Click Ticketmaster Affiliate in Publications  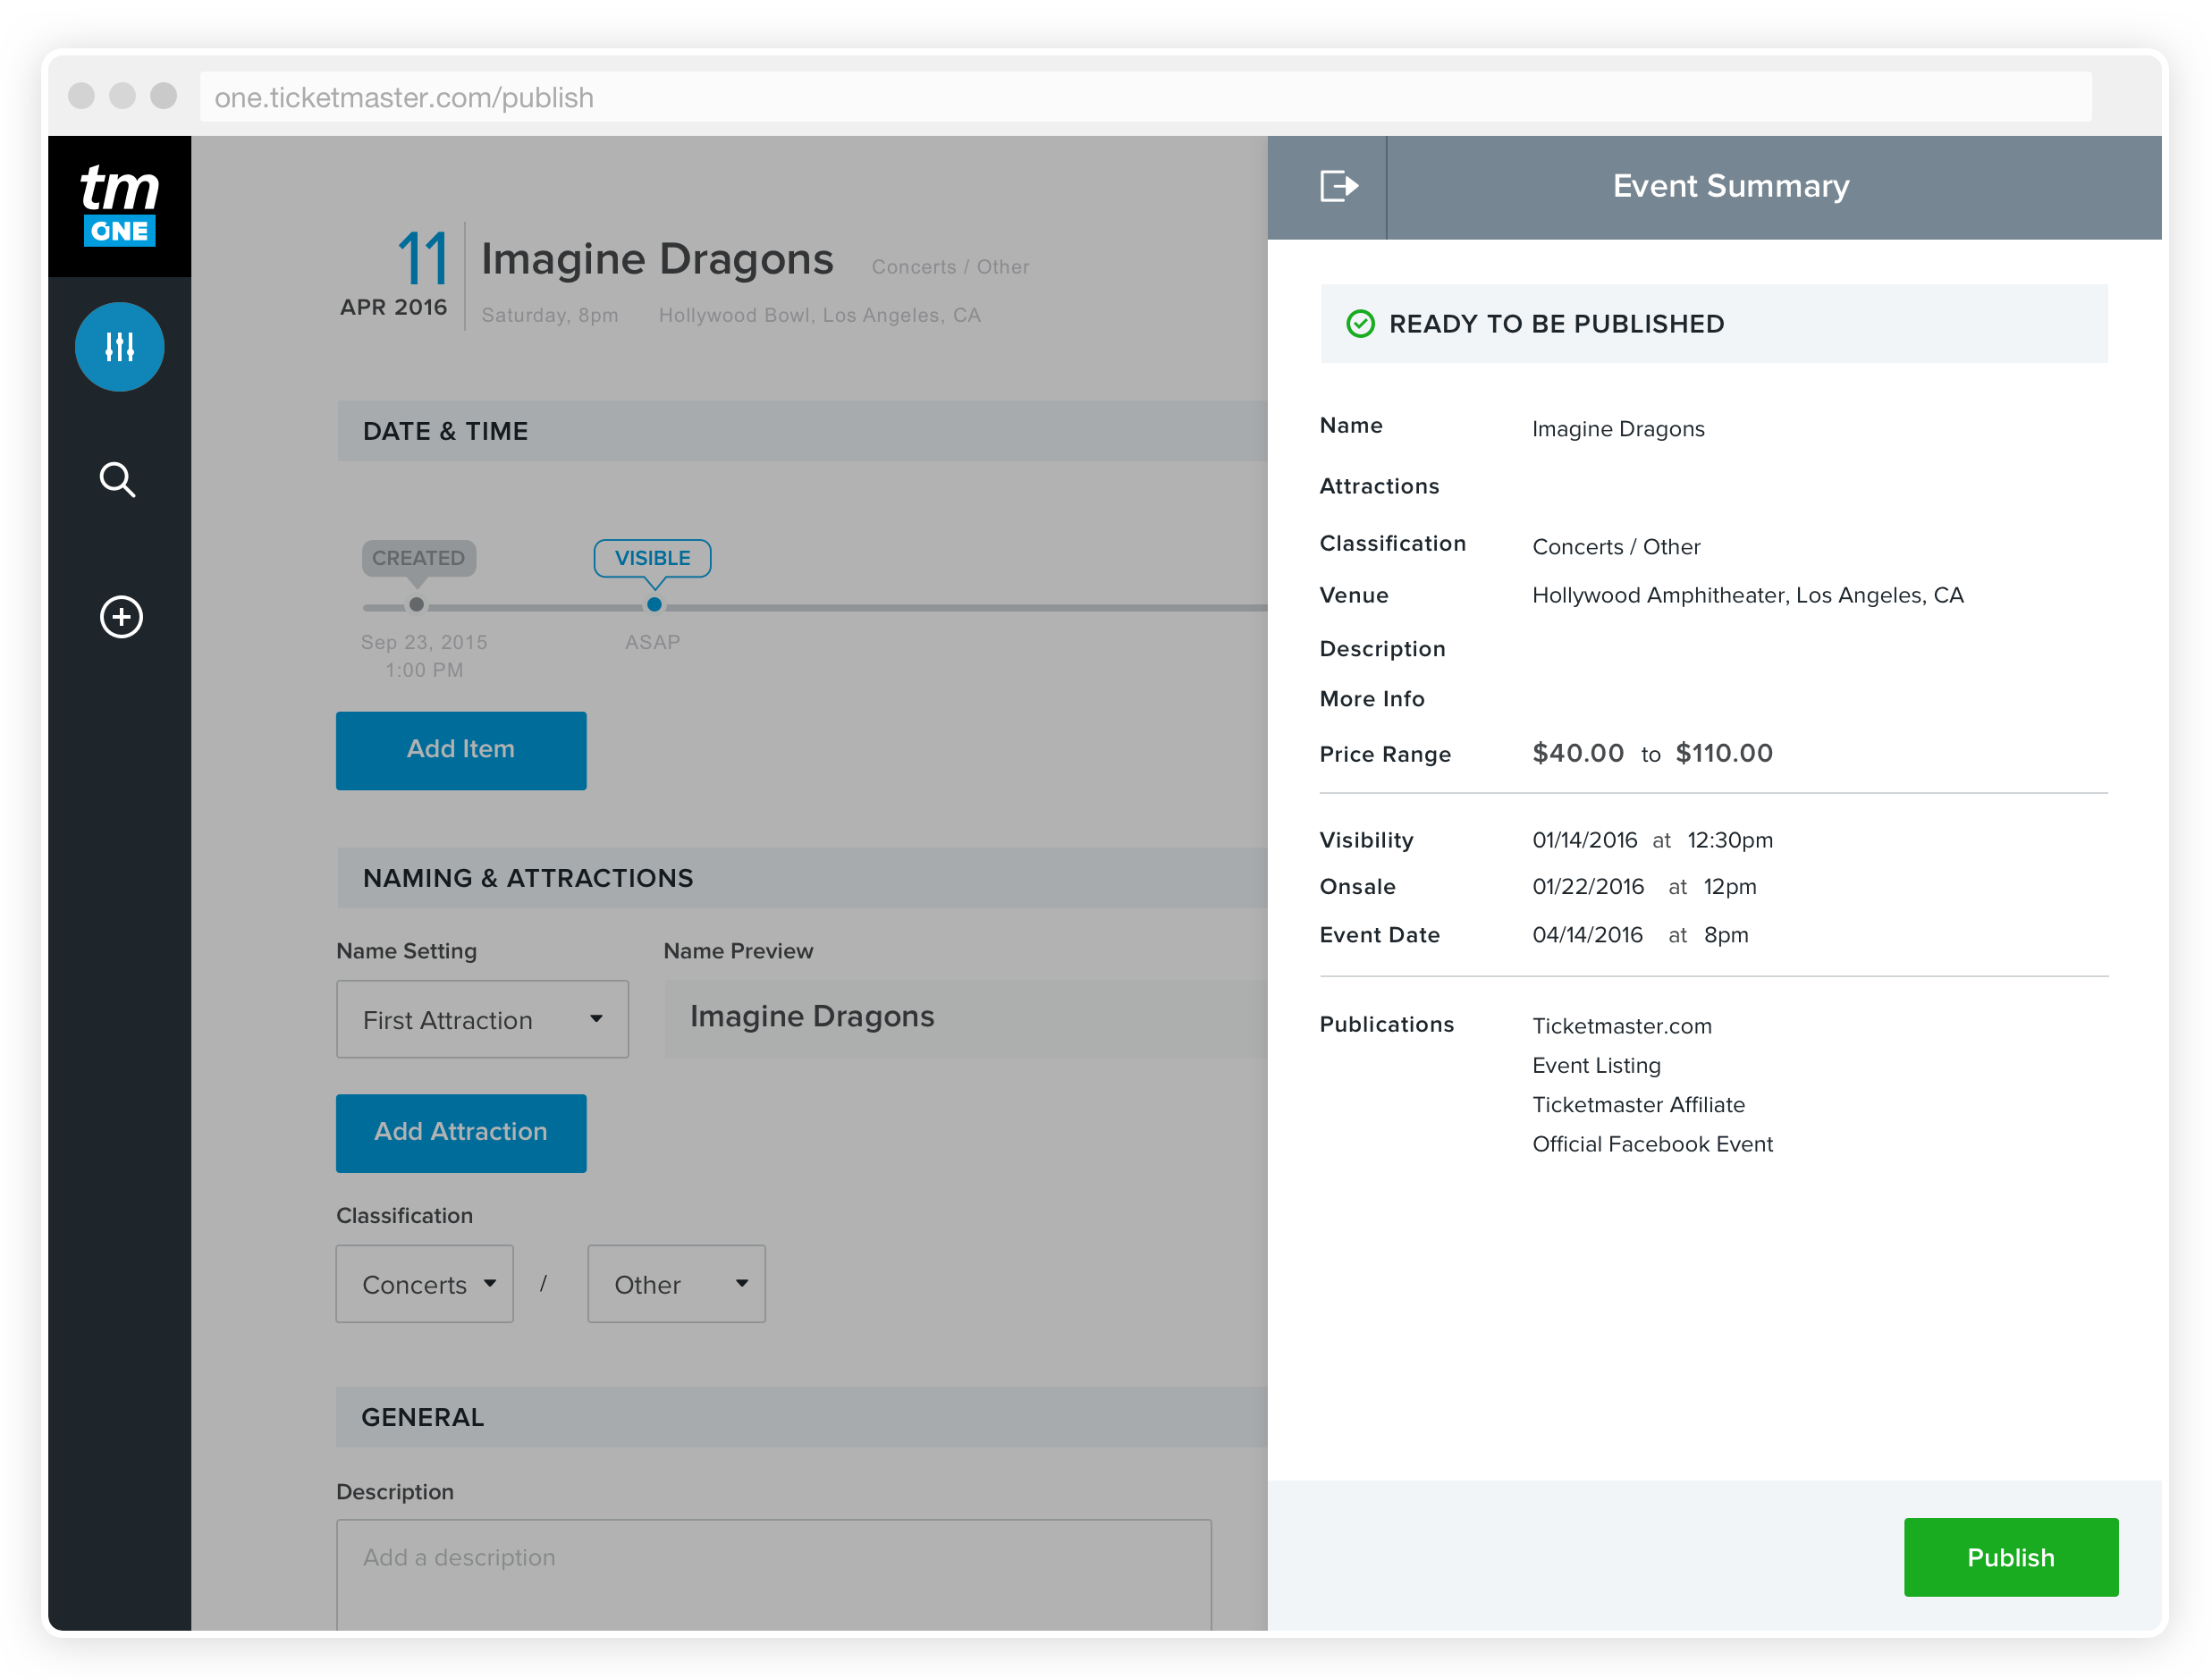(x=1638, y=1105)
